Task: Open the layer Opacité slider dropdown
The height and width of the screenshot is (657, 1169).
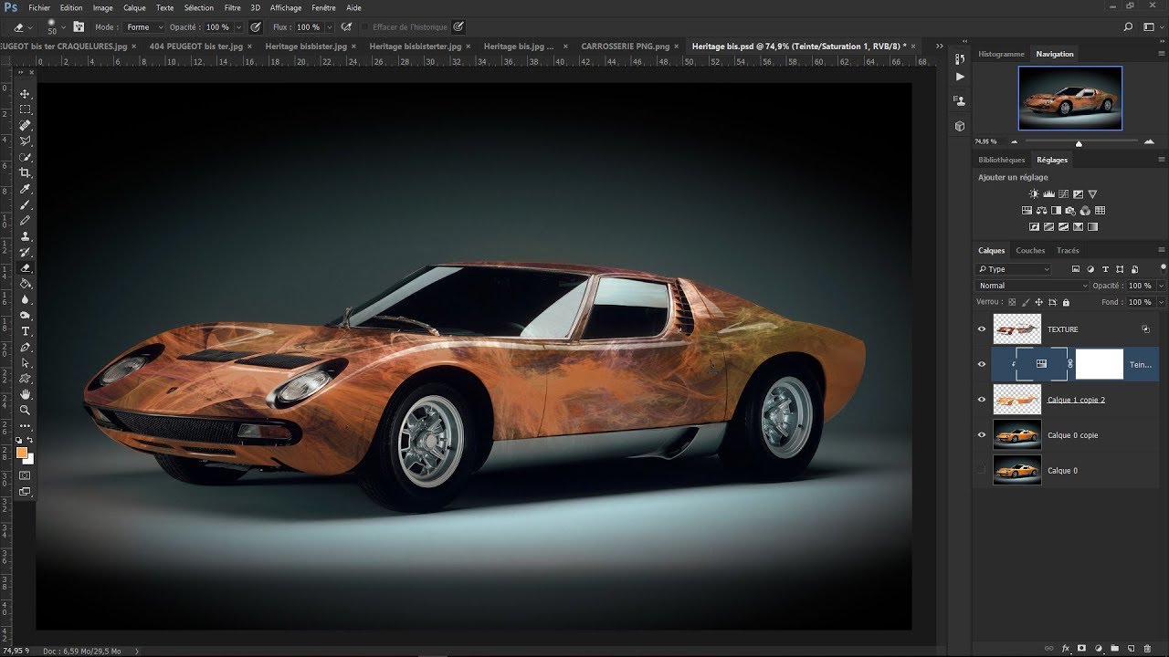Action: pyautogui.click(x=1161, y=286)
